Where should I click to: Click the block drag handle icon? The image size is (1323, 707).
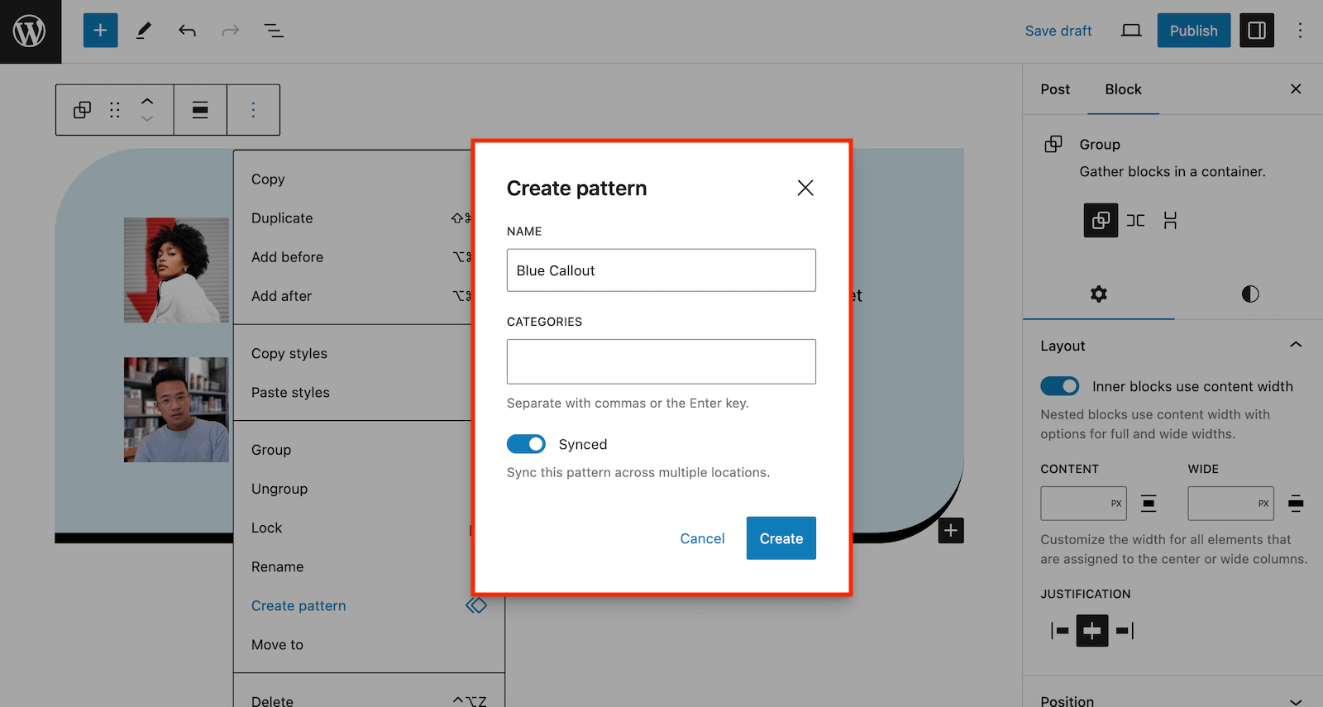coord(115,110)
